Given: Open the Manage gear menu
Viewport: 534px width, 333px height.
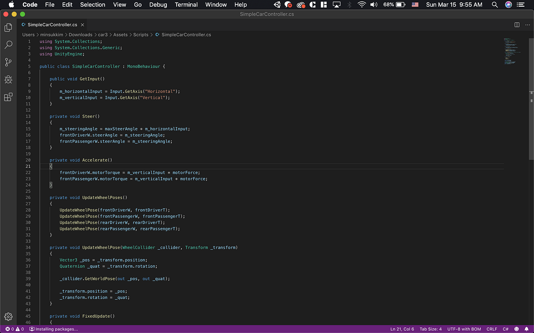Looking at the screenshot, I should click(8, 317).
